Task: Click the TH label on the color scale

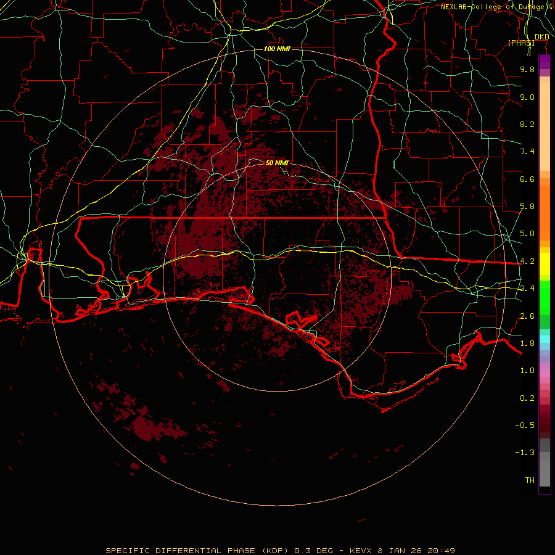Action: [530, 480]
